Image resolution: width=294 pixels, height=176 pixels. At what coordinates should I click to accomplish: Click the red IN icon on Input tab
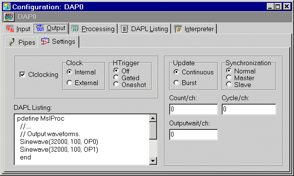point(10,29)
